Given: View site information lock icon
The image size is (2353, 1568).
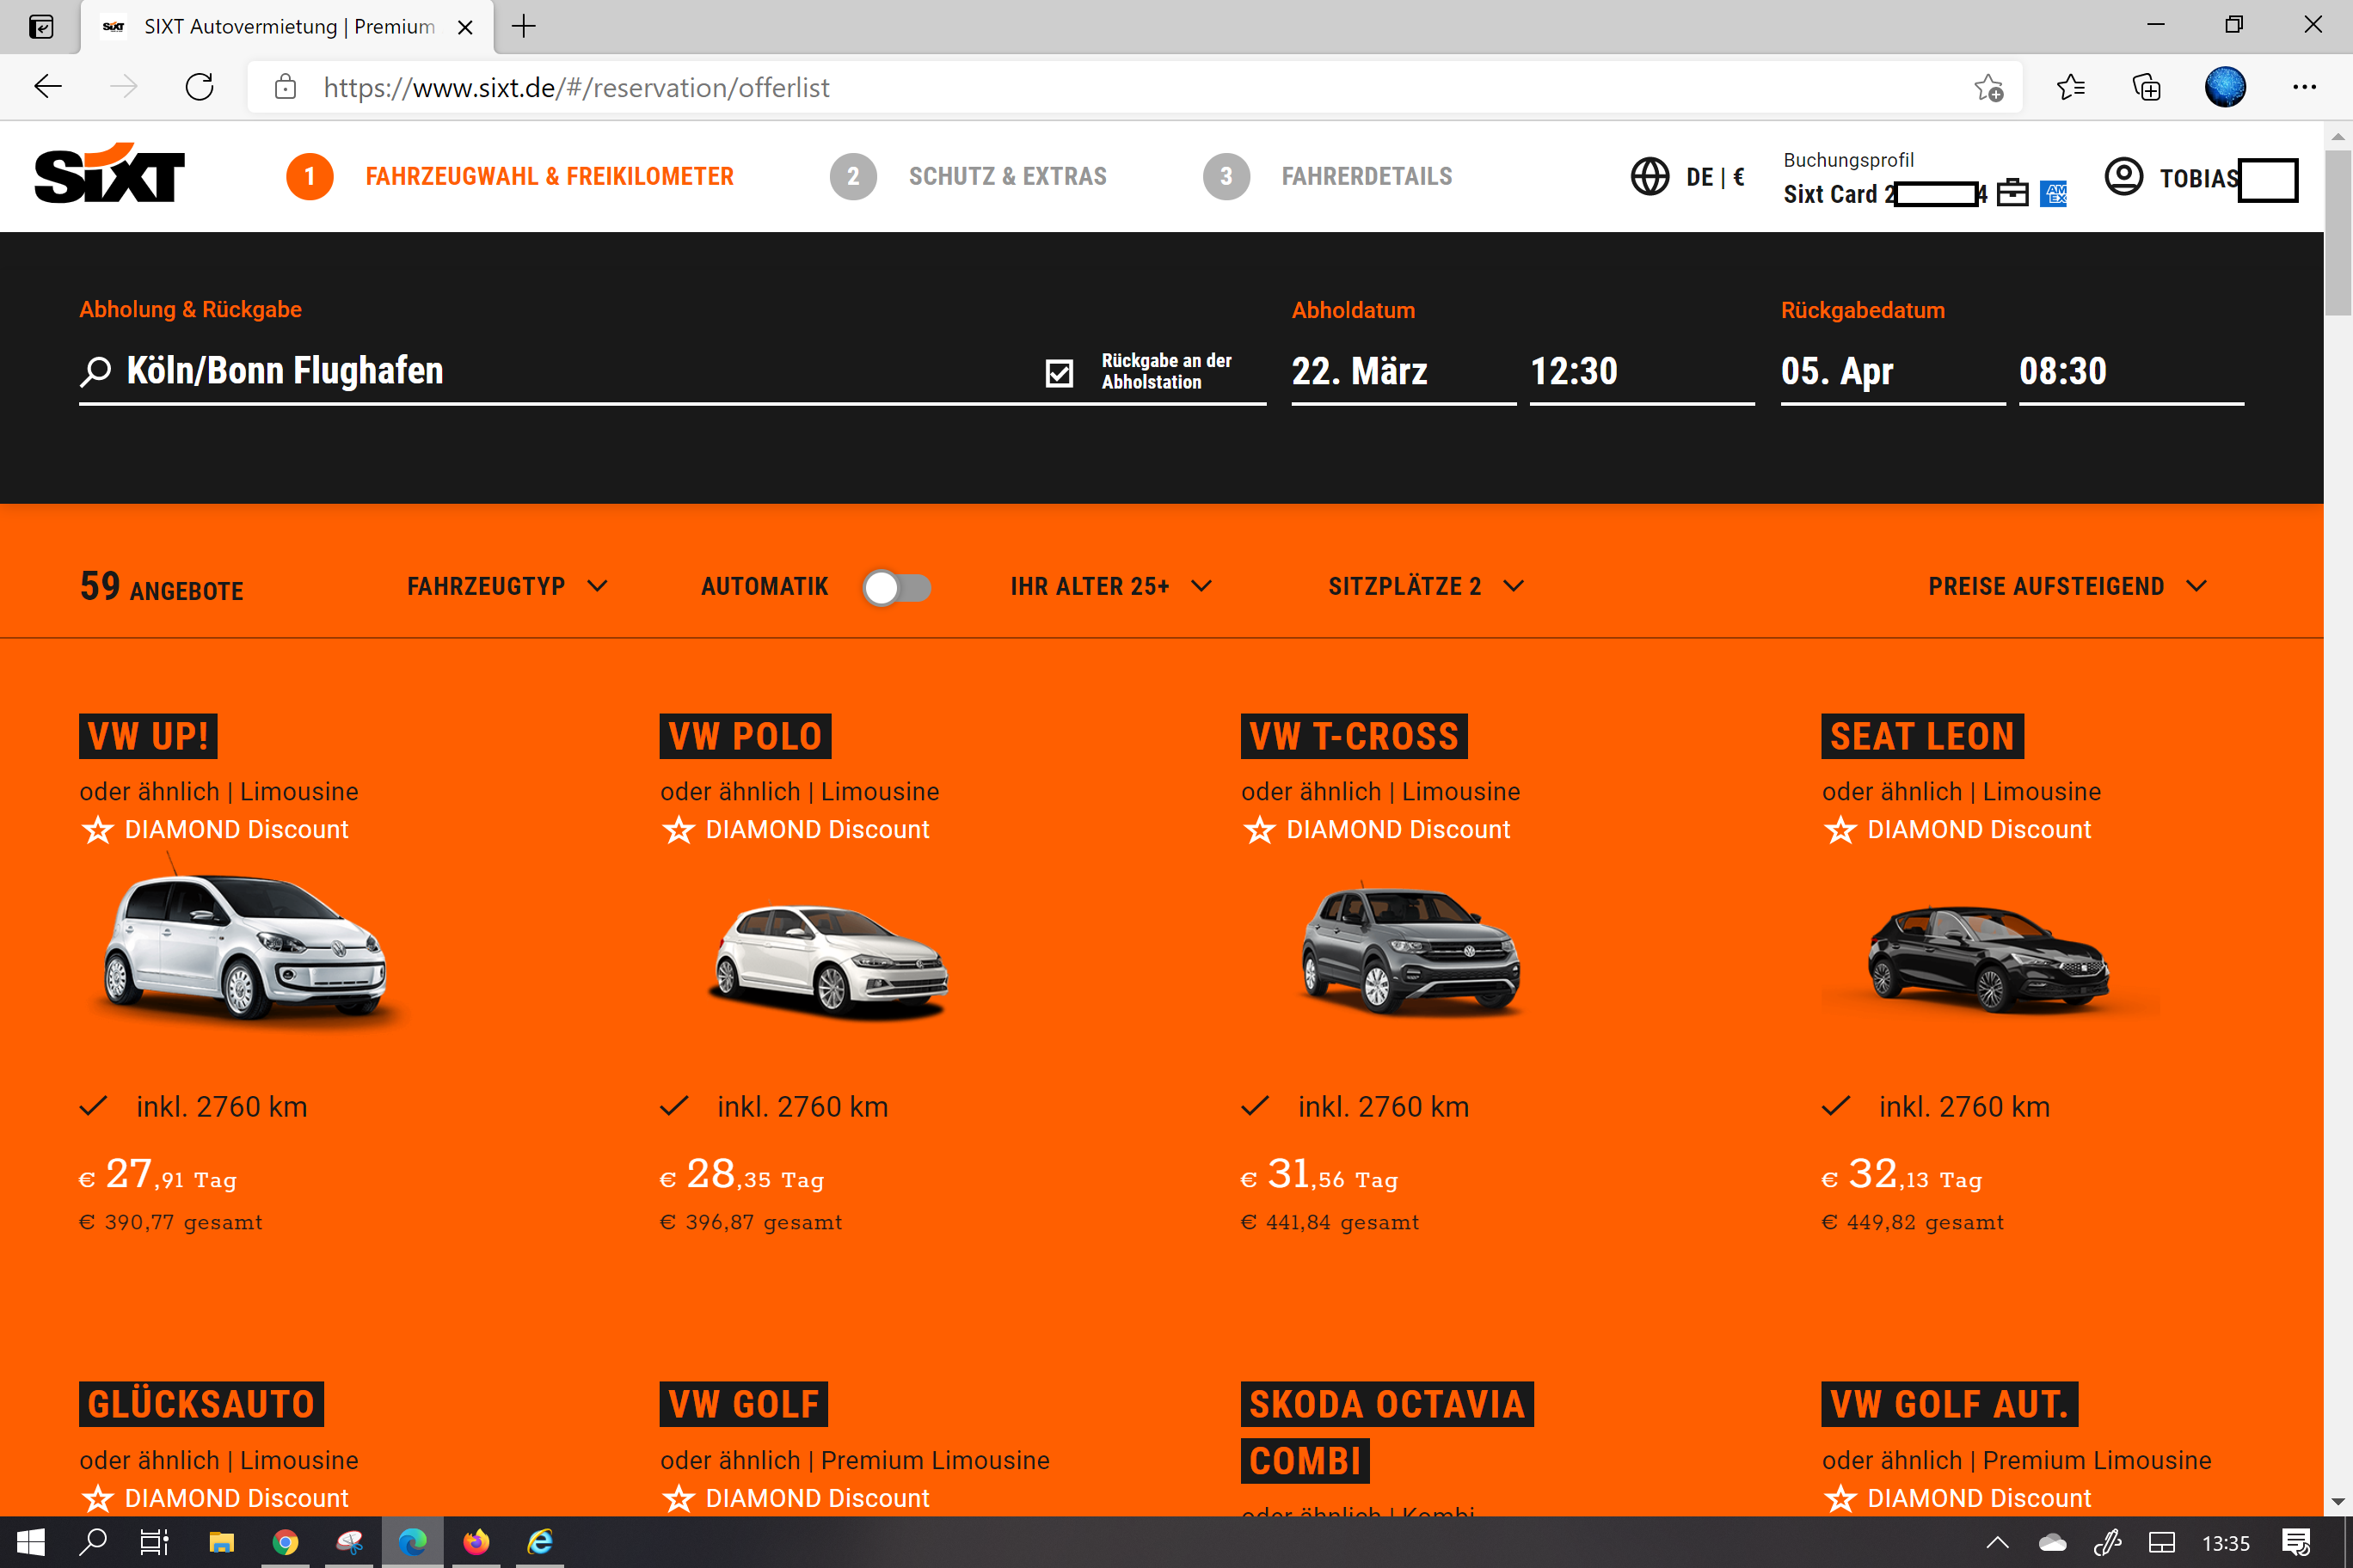Looking at the screenshot, I should click(286, 87).
